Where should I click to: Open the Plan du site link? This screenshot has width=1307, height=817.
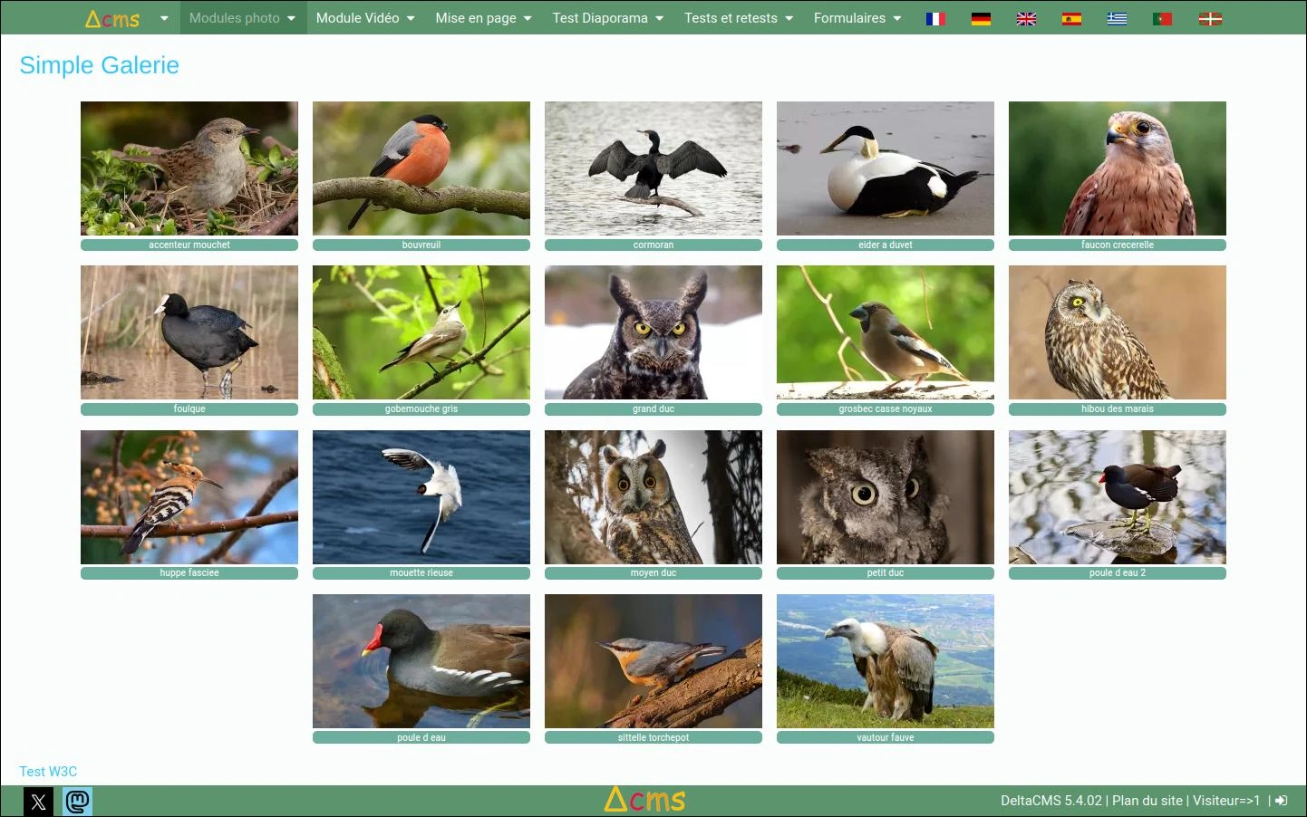click(1147, 801)
